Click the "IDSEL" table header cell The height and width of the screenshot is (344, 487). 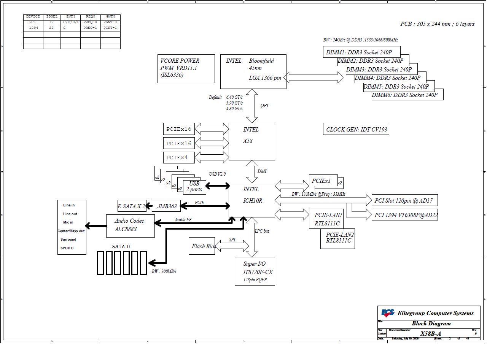(x=51, y=17)
